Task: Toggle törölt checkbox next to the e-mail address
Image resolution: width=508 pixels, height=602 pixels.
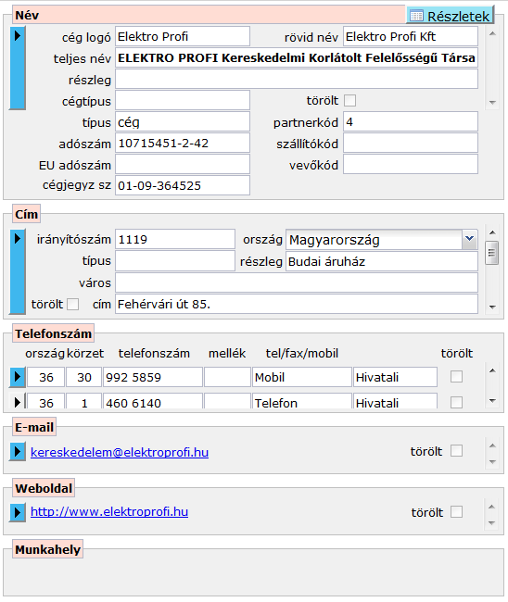Action: 456,450
